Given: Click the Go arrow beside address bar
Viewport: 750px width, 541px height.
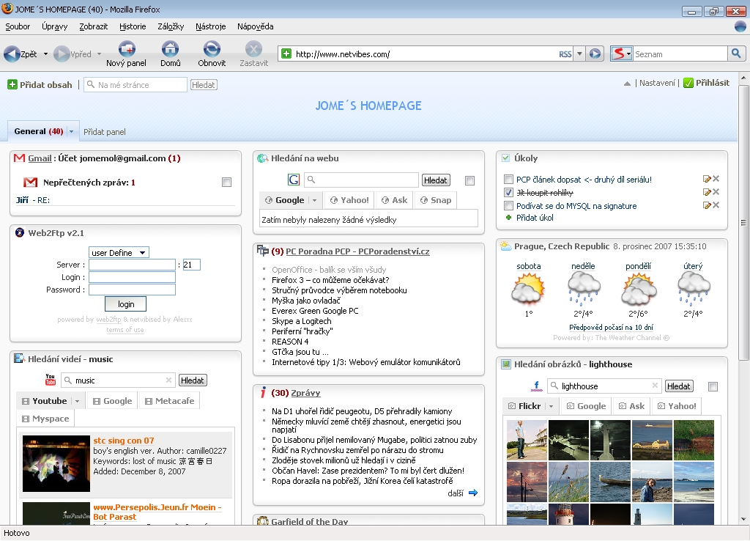Looking at the screenshot, I should tap(595, 54).
